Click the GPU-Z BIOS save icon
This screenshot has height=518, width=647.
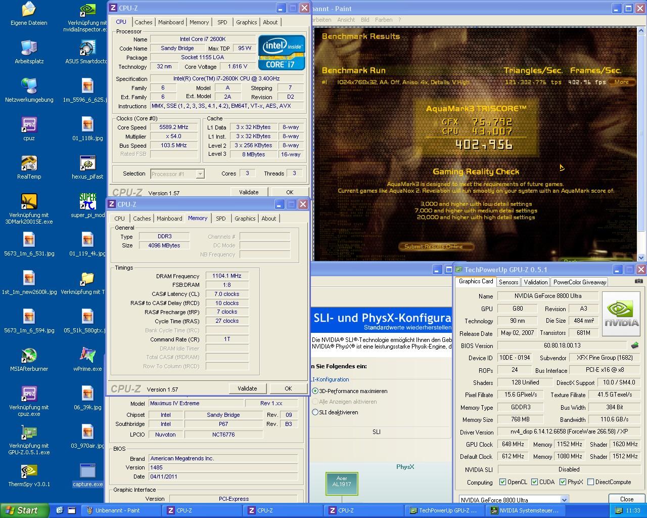[635, 346]
